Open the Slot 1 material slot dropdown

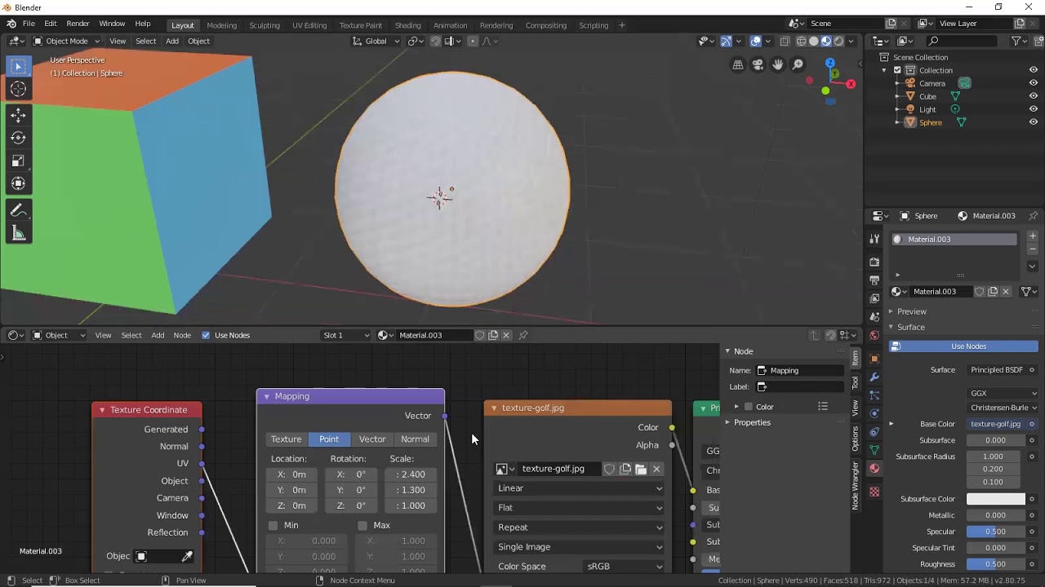[x=346, y=335]
